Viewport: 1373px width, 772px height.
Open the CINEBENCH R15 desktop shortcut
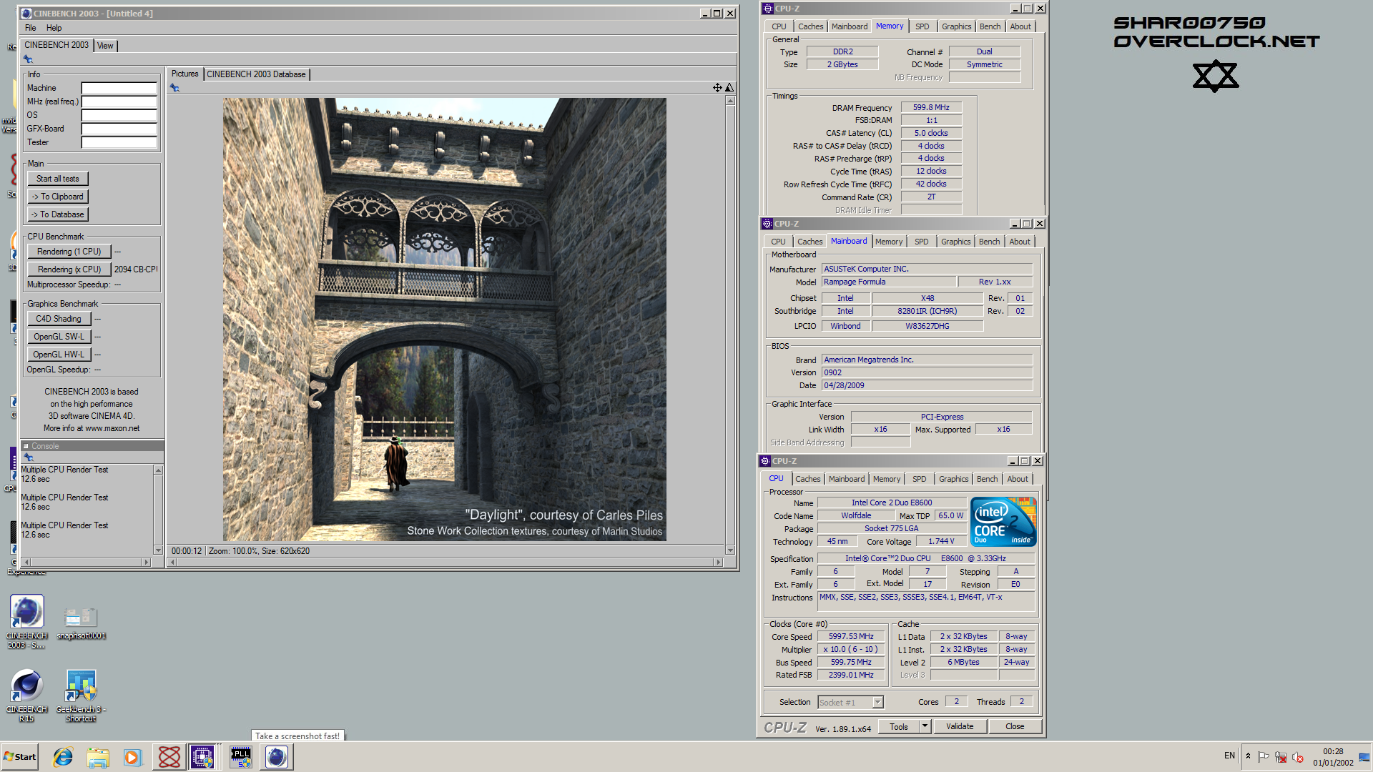click(26, 696)
